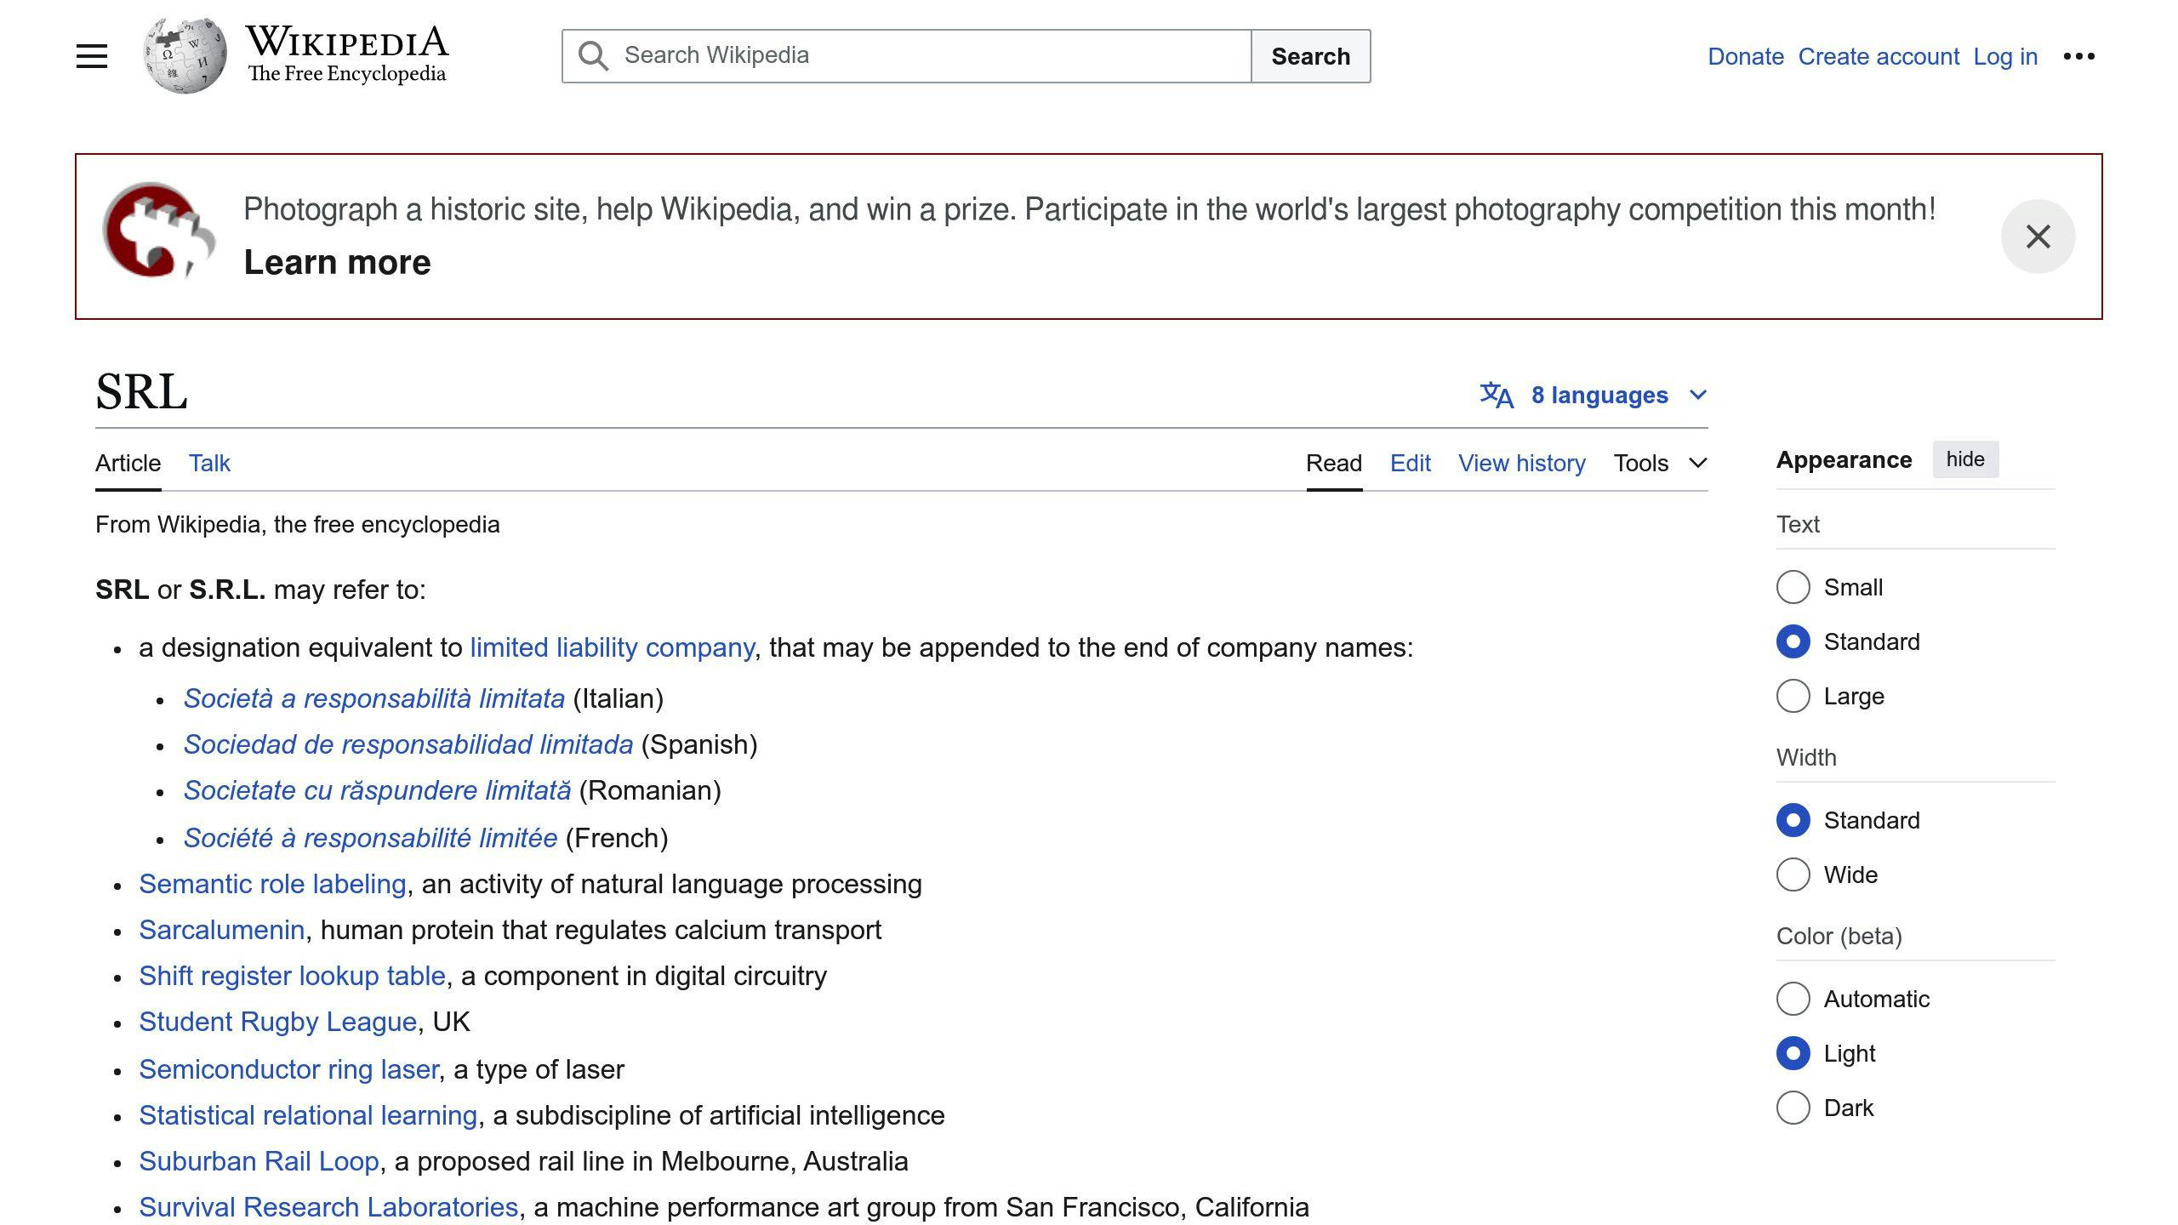Click the Appearance panel heading
Image resolution: width=2178 pixels, height=1225 pixels.
(1844, 459)
